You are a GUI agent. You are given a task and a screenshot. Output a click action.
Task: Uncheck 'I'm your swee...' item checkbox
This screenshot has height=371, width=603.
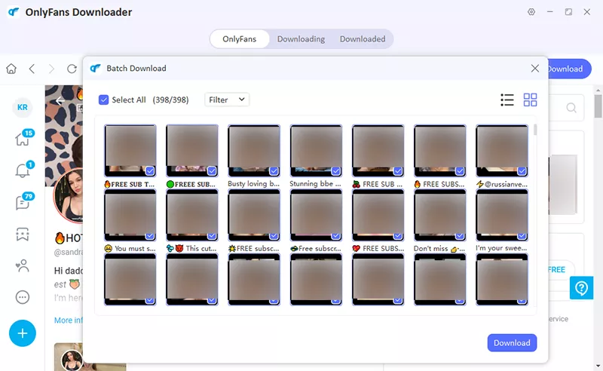(x=522, y=235)
